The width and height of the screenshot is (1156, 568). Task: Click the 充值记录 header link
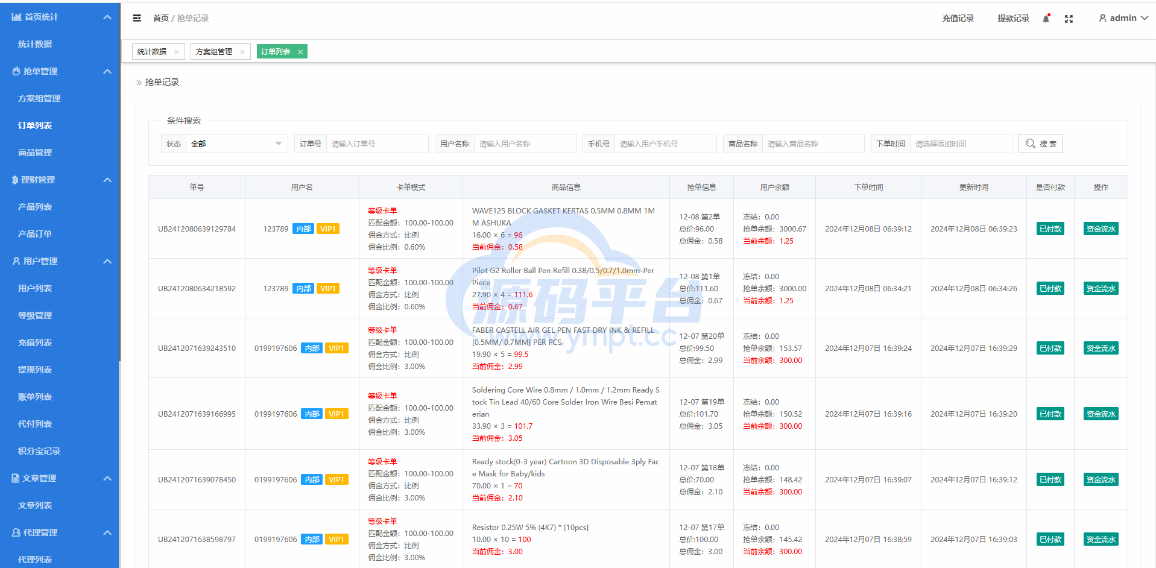click(x=958, y=19)
